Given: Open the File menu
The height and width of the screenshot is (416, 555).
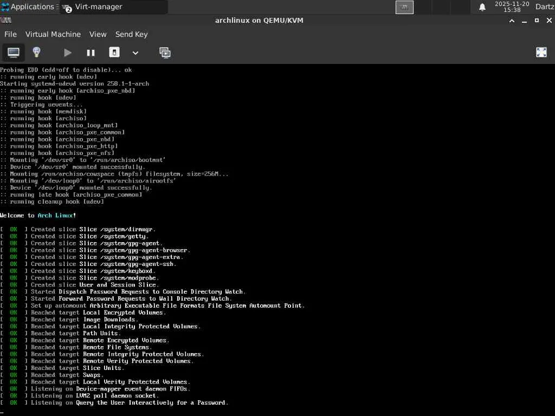Looking at the screenshot, I should coord(10,34).
